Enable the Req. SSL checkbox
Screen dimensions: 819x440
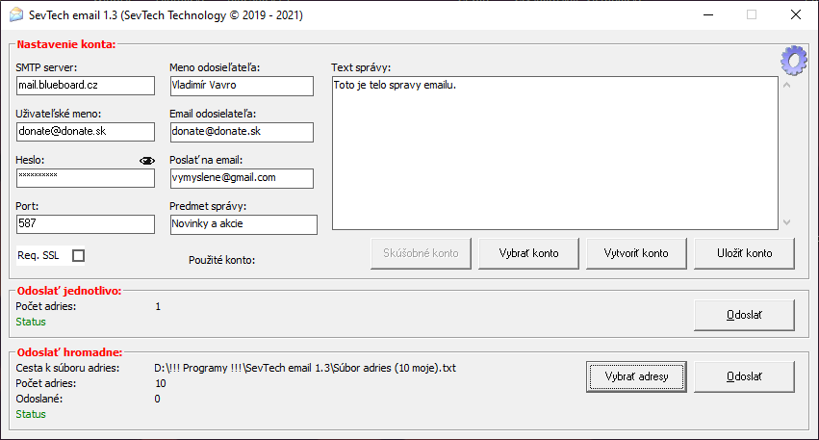tap(79, 255)
